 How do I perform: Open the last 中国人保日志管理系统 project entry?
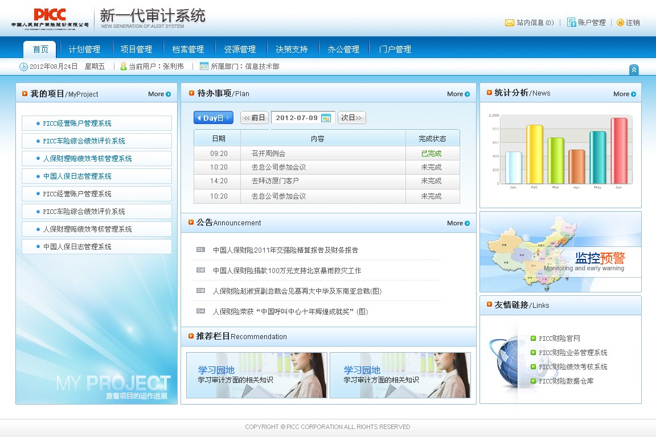pos(97,247)
